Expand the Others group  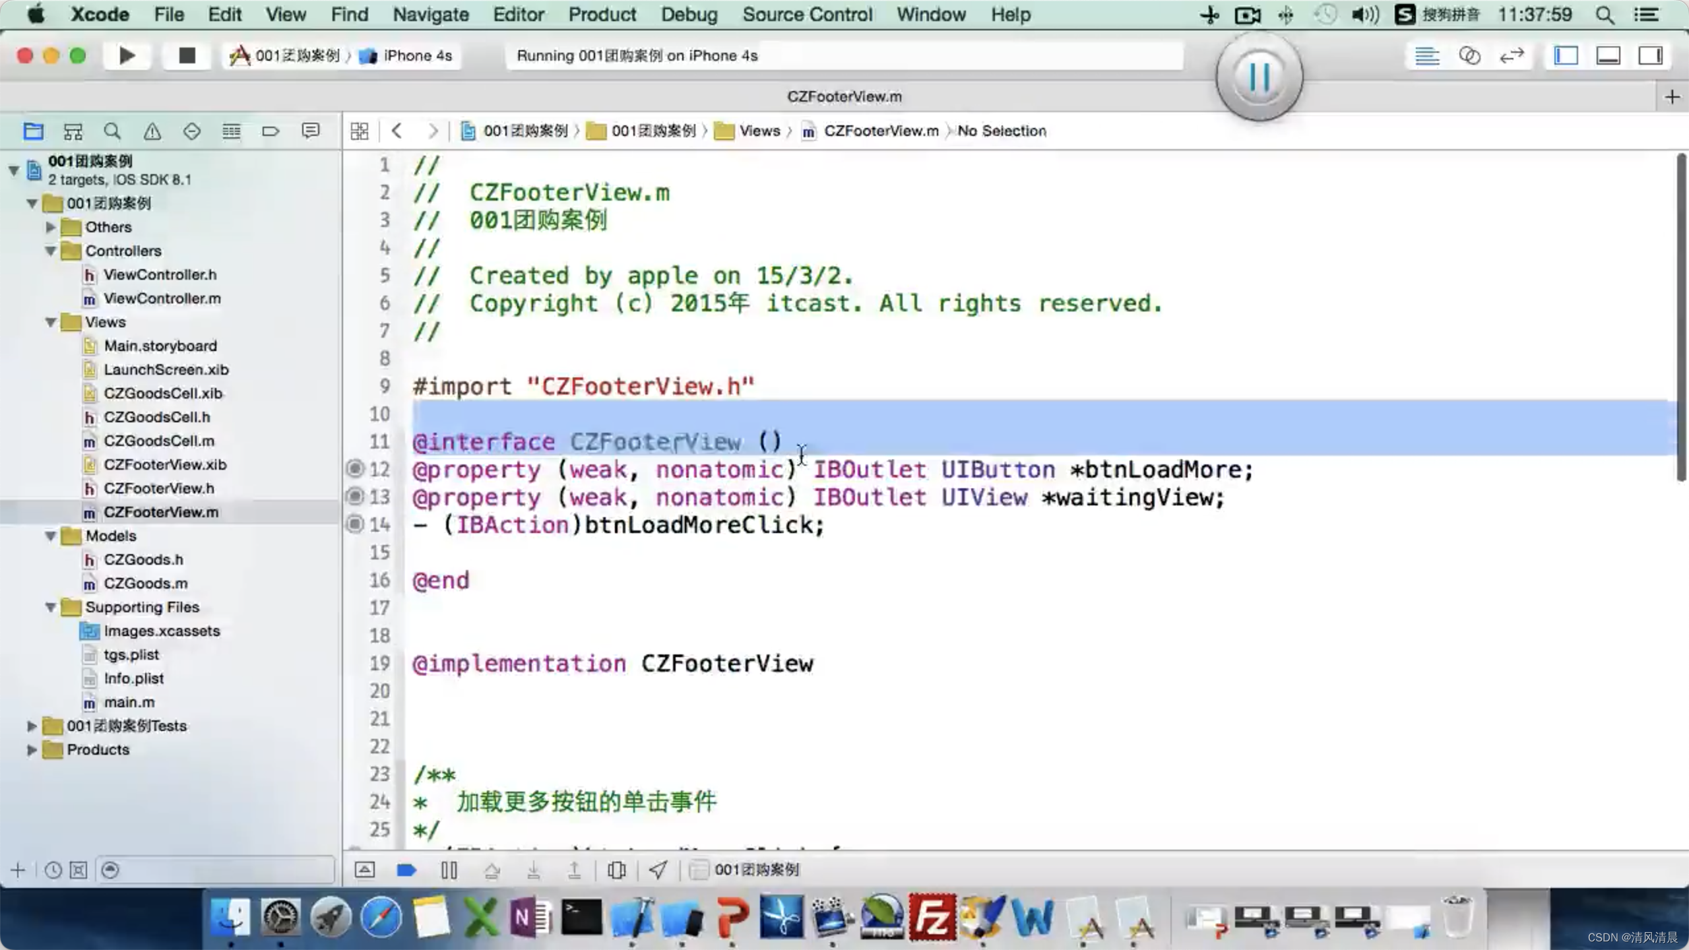click(x=50, y=227)
